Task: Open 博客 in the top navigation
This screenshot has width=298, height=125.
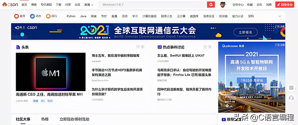Action: [x=34, y=5]
